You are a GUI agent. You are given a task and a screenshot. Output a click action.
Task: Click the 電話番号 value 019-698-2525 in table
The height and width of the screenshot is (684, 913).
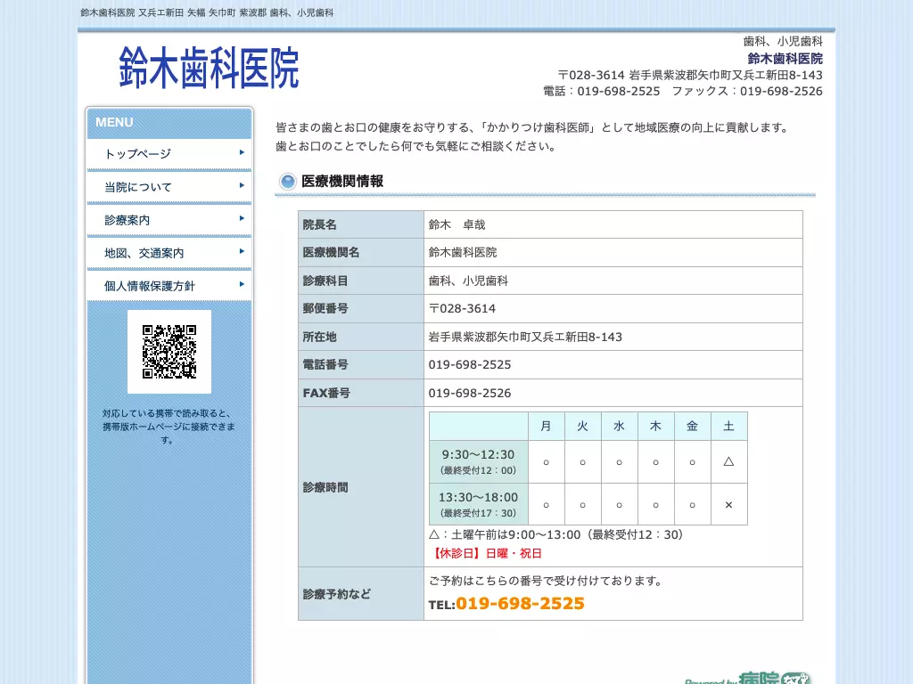tap(470, 364)
